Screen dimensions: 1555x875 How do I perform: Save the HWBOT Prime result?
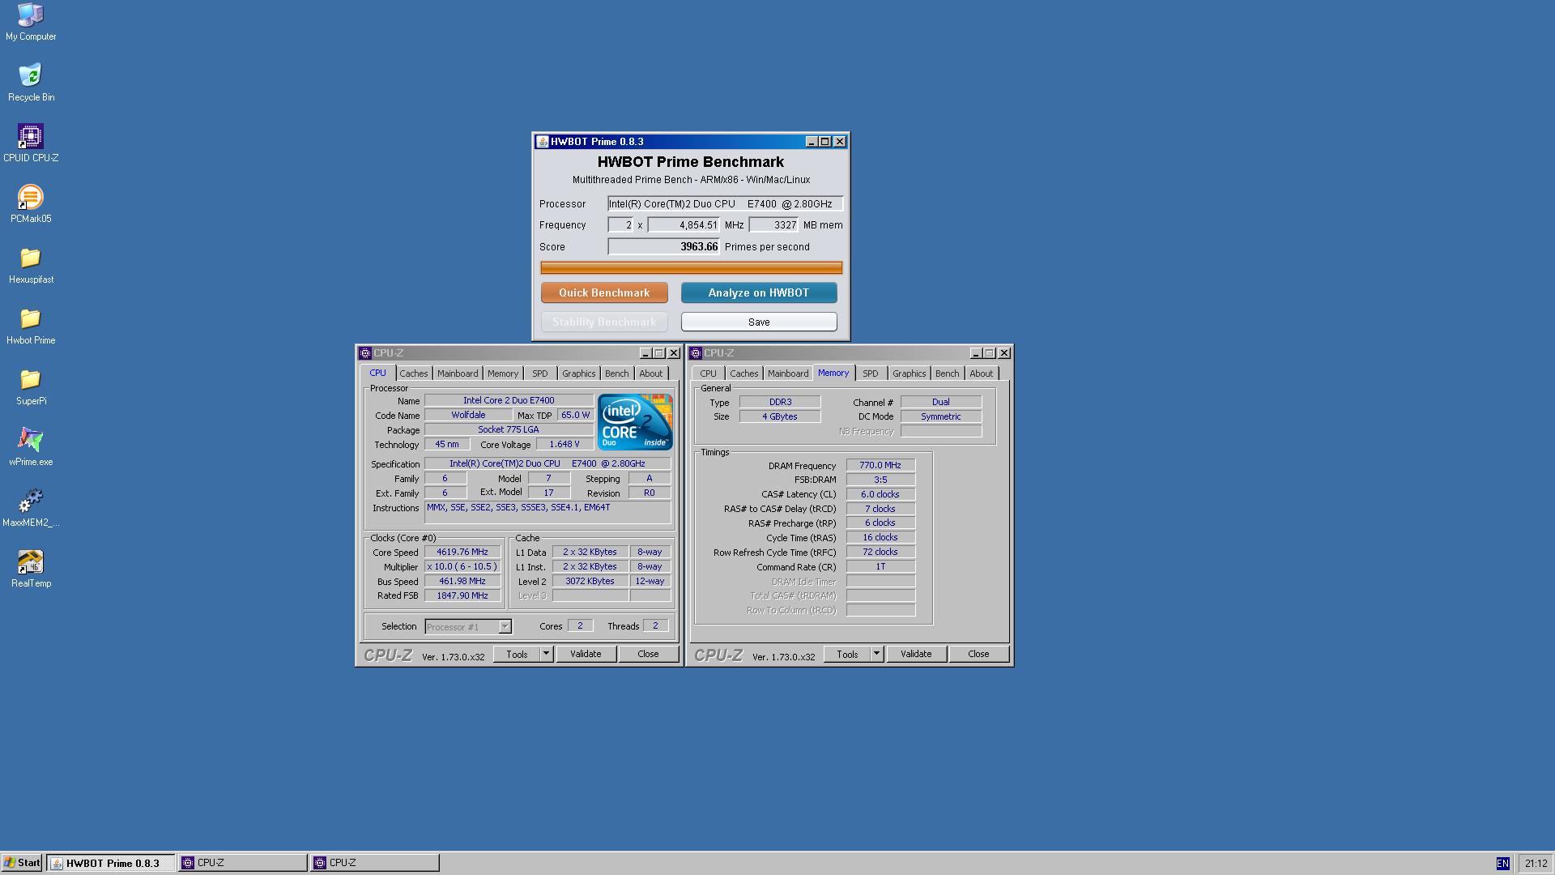(759, 322)
